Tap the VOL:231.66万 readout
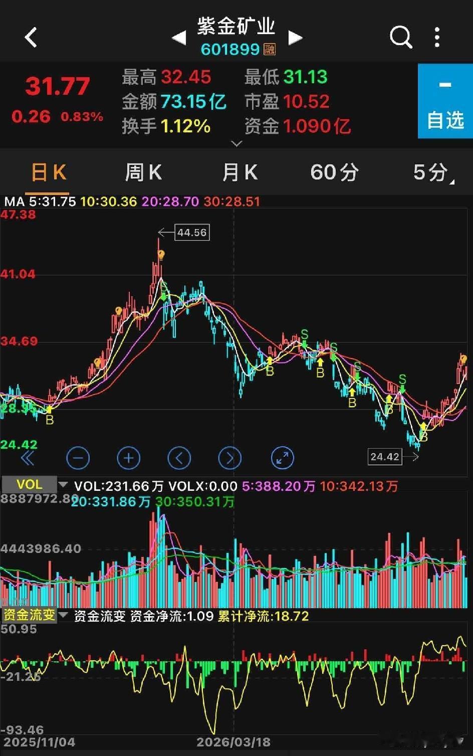The image size is (473, 756). tap(119, 486)
